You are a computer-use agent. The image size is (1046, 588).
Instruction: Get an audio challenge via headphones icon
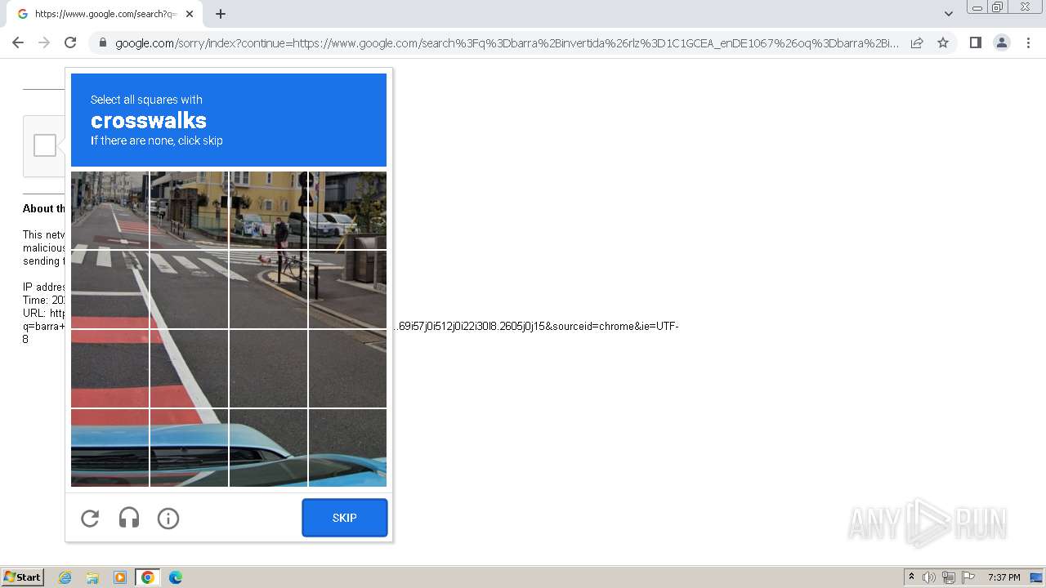[x=129, y=518]
